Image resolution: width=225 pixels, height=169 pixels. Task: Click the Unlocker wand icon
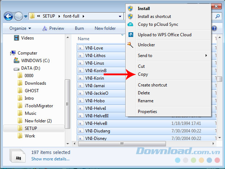131,45
